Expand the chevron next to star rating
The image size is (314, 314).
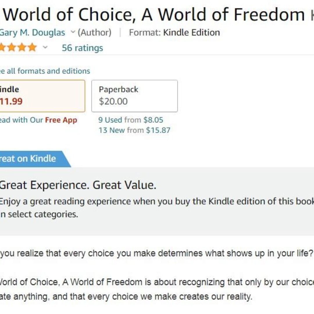point(45,47)
